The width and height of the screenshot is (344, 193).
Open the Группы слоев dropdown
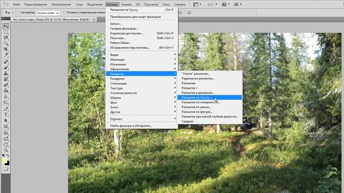pos(48,13)
